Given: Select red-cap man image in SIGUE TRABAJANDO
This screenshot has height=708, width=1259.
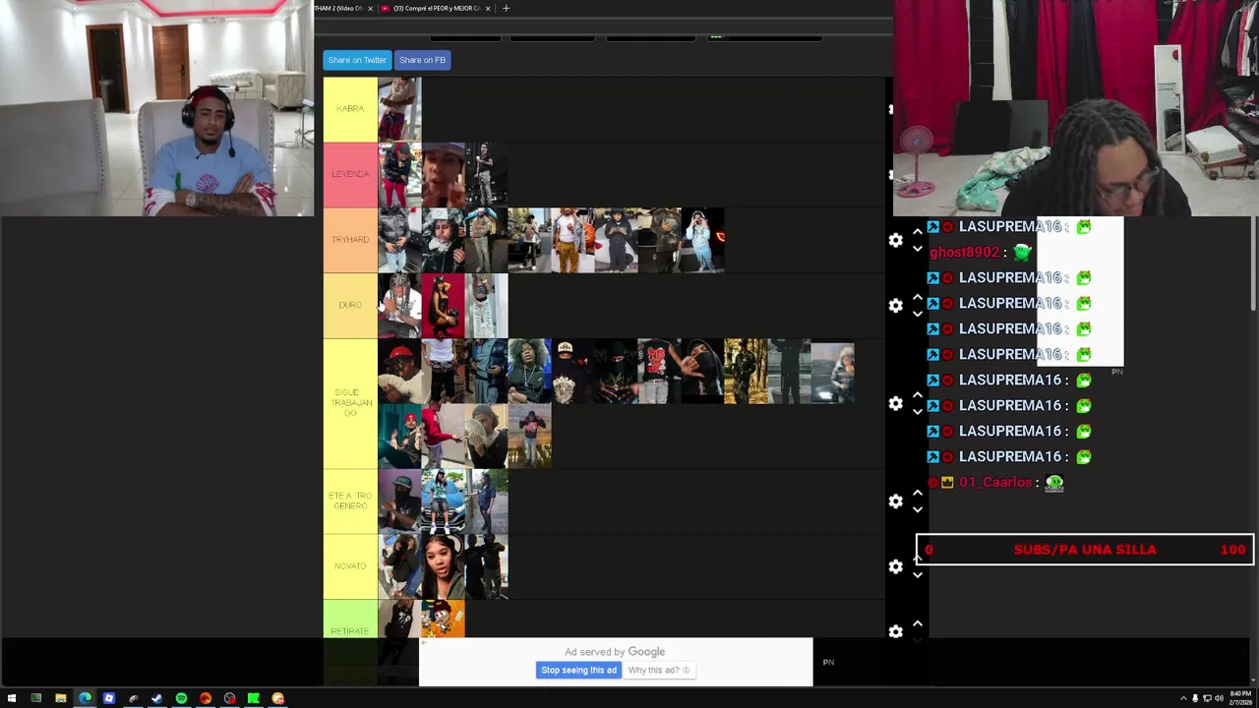Looking at the screenshot, I should tap(399, 372).
